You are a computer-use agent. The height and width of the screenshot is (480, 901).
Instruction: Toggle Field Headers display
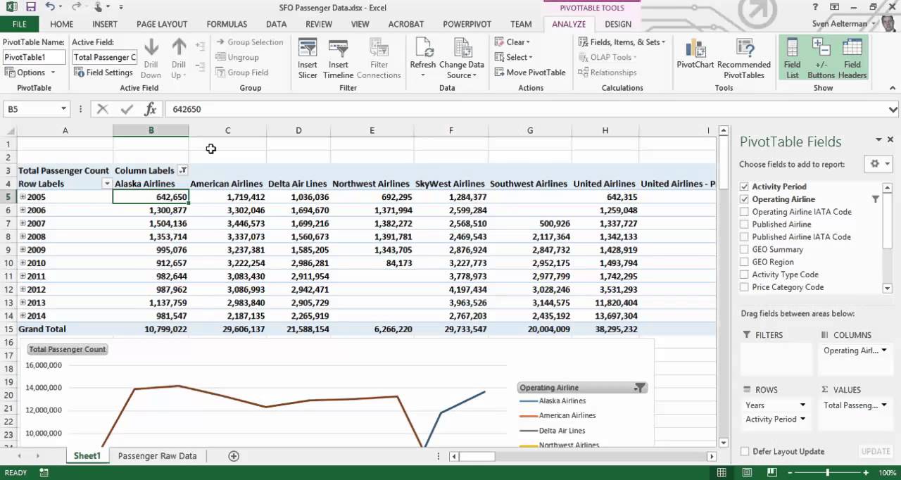coord(852,58)
